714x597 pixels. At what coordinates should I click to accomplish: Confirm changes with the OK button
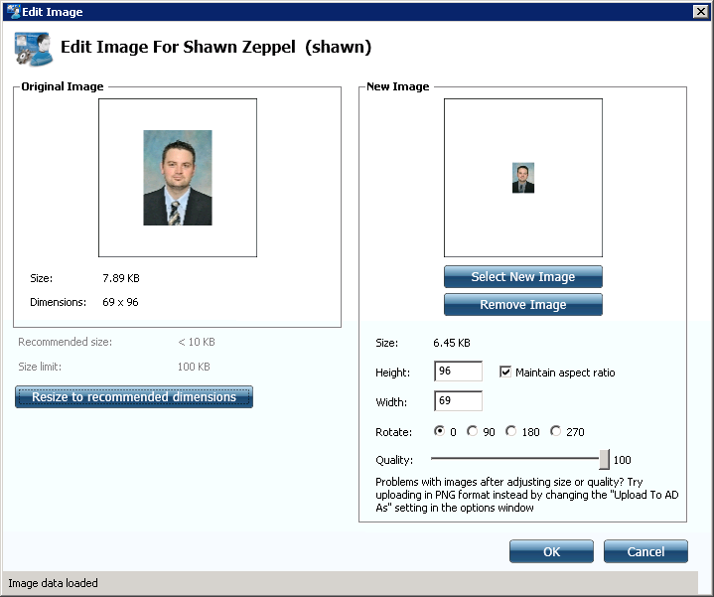pos(551,551)
